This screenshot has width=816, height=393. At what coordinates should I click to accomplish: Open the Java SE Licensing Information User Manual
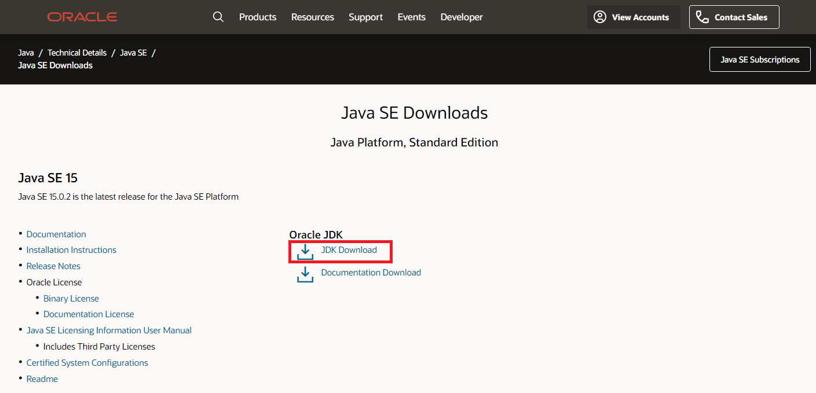tap(109, 330)
